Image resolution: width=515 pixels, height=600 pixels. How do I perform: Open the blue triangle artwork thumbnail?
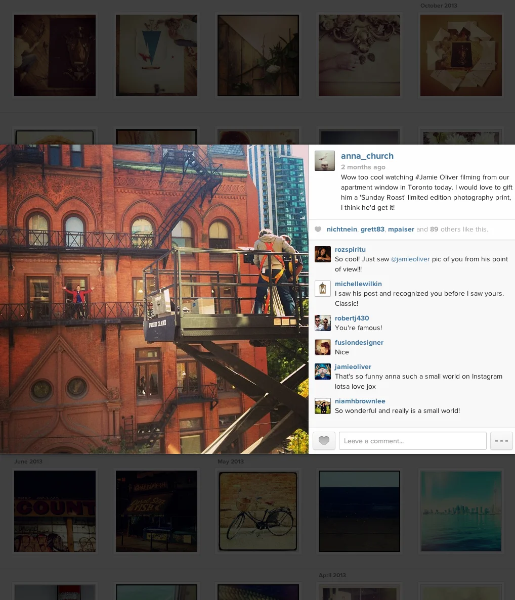[157, 56]
